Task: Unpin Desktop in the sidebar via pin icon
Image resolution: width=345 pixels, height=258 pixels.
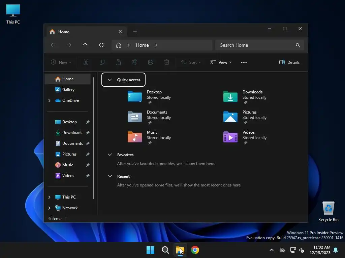Action: click(88, 122)
